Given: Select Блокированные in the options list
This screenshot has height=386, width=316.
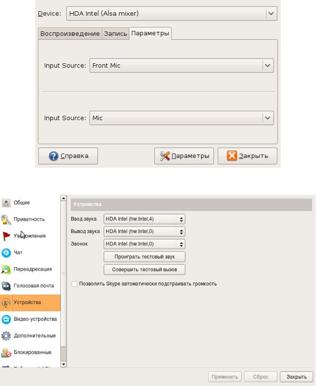Looking at the screenshot, I should point(30,353).
